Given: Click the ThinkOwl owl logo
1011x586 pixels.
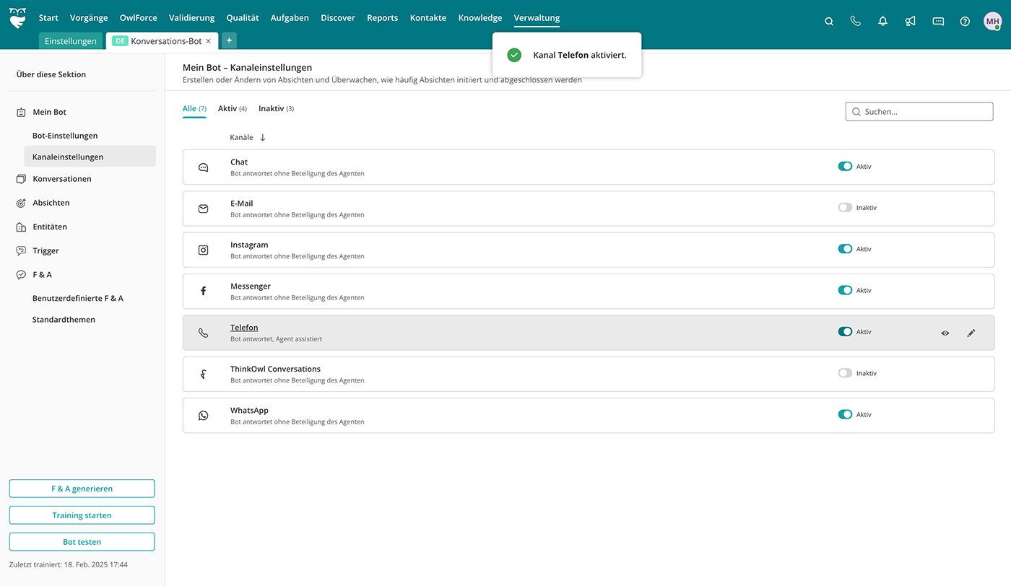Looking at the screenshot, I should [17, 18].
